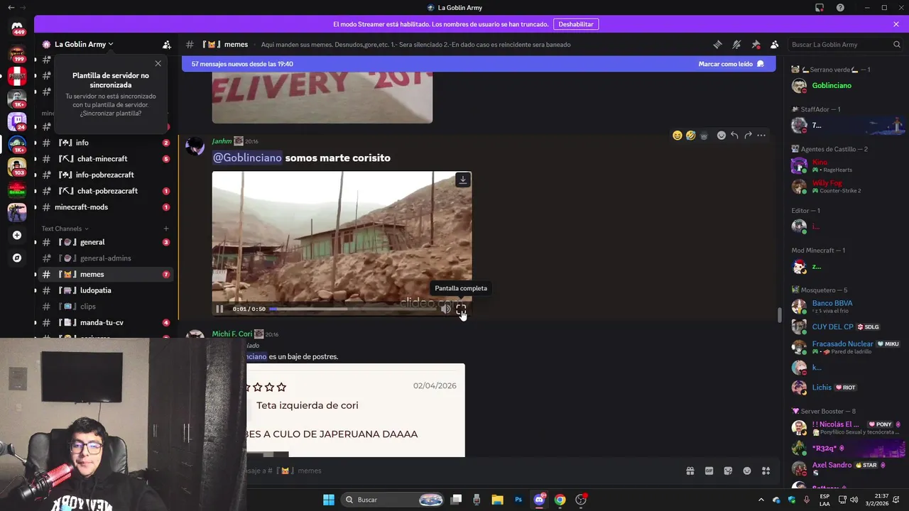Open the clips channel

pos(105,307)
